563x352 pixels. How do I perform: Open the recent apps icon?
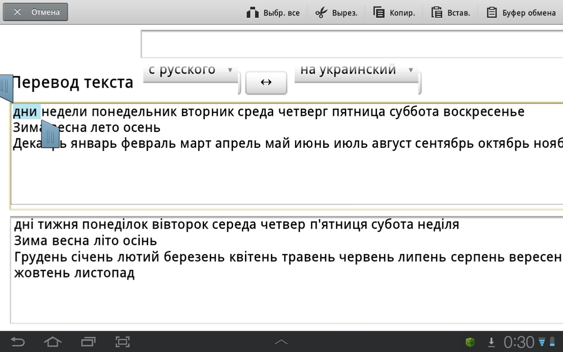(x=88, y=342)
